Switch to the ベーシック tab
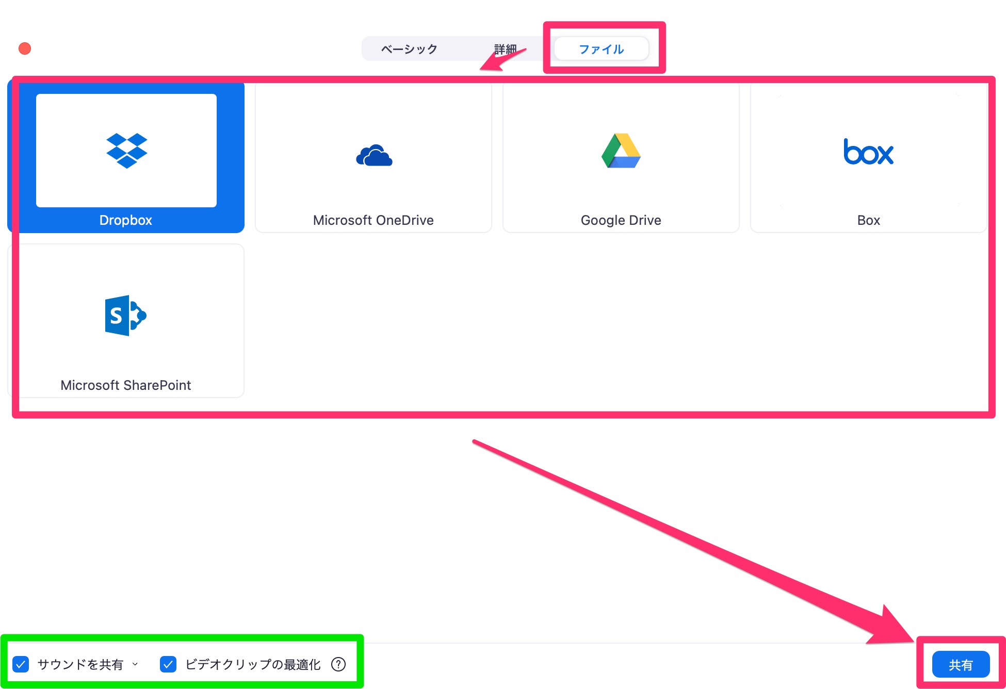Screen dimensions: 1006x689 coord(409,49)
